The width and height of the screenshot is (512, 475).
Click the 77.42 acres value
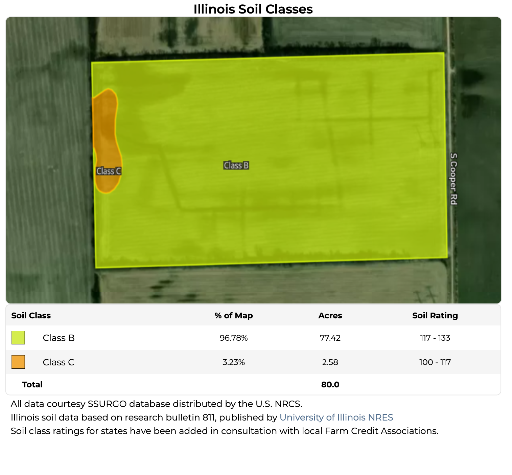[x=330, y=338]
